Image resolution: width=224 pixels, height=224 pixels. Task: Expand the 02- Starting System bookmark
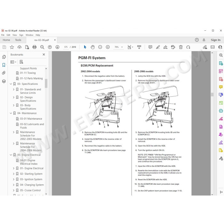pos(13,174)
